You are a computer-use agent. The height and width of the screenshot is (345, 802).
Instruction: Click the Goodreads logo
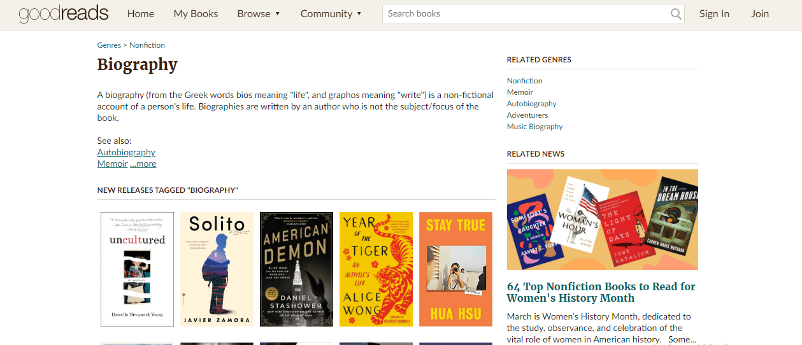click(x=64, y=13)
